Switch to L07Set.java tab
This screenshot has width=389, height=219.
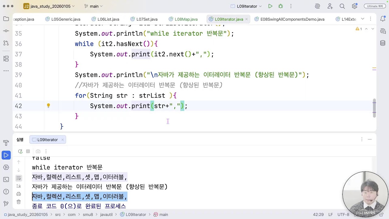coord(144,19)
